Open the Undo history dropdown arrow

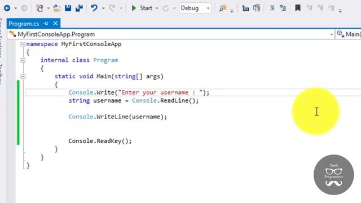(103, 8)
